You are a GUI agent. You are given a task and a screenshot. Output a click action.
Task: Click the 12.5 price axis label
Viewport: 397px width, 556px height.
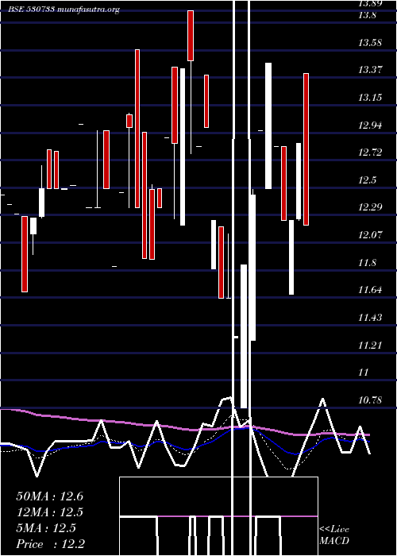click(x=367, y=180)
